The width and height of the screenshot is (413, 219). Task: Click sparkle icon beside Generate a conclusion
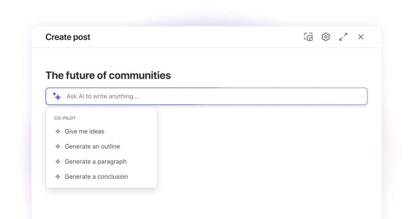point(58,177)
